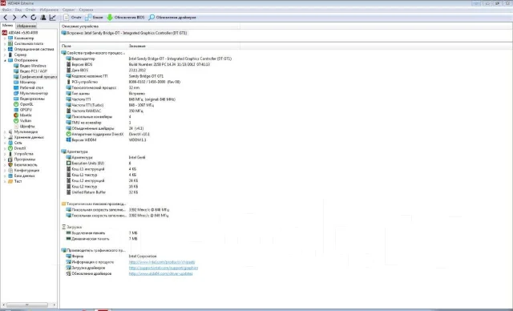513x311 pixels.
Task: Click the OpenGL green icon
Action: [16, 104]
